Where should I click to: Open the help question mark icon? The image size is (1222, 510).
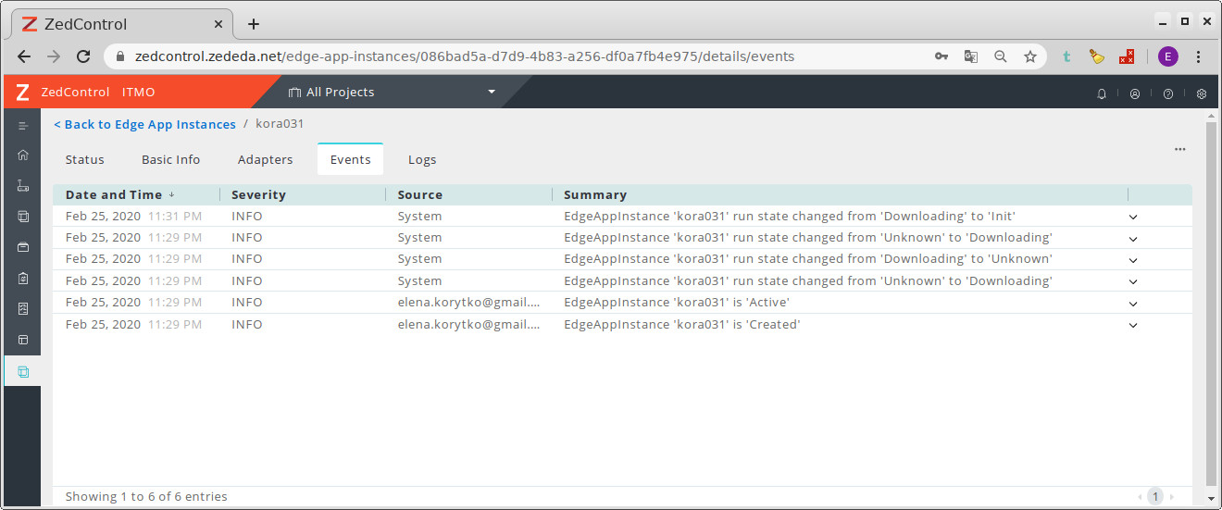coord(1168,93)
